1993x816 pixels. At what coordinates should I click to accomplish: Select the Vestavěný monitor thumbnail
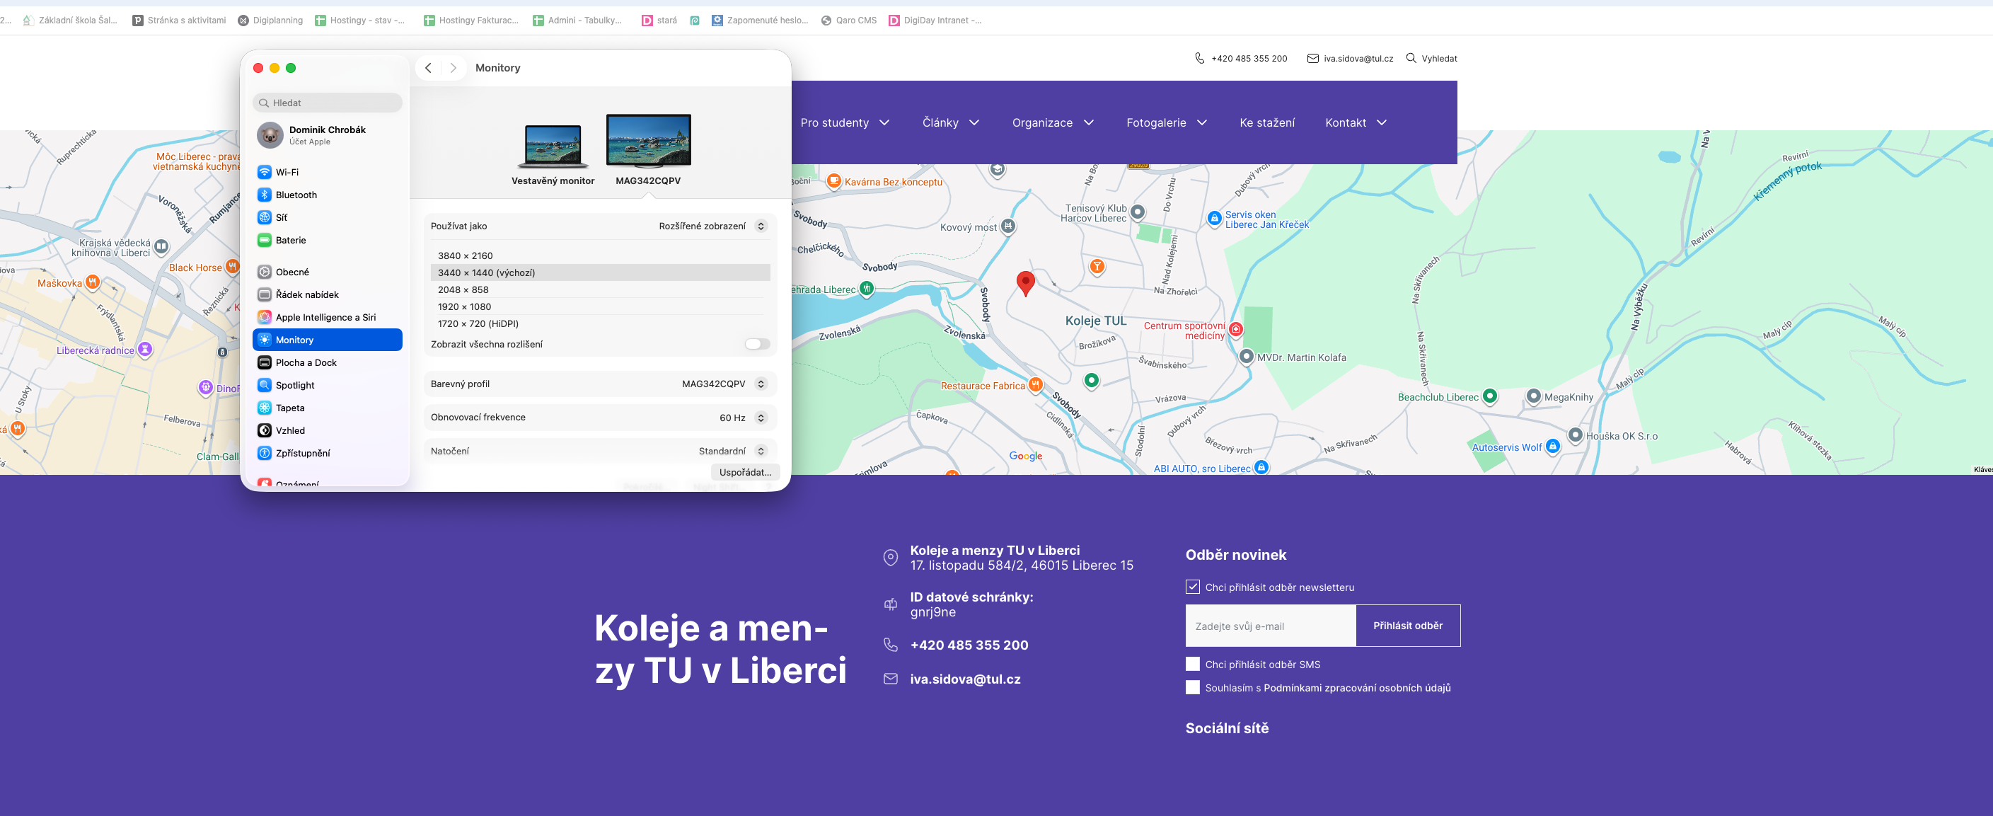tap(553, 146)
